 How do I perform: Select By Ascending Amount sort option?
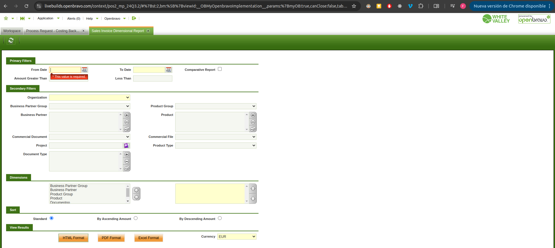(135, 218)
